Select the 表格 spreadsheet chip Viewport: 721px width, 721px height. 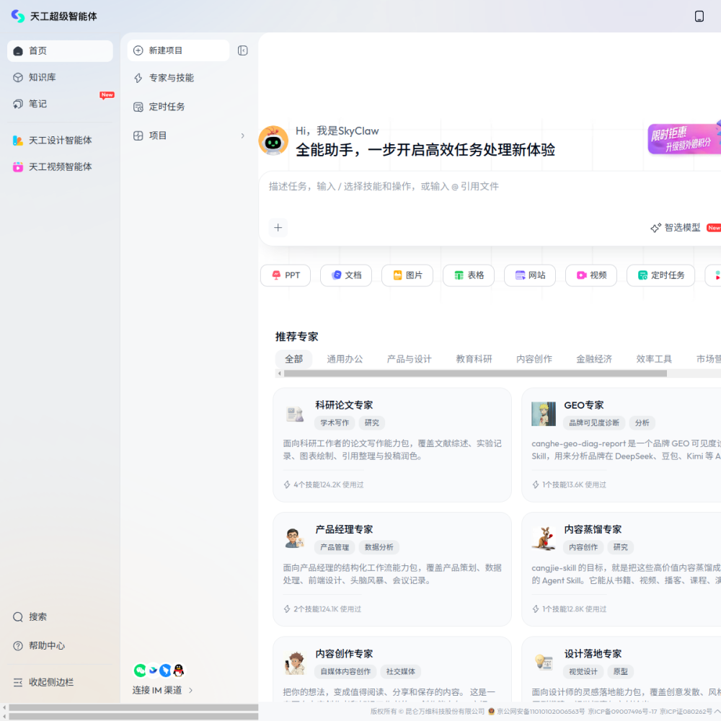tap(469, 275)
